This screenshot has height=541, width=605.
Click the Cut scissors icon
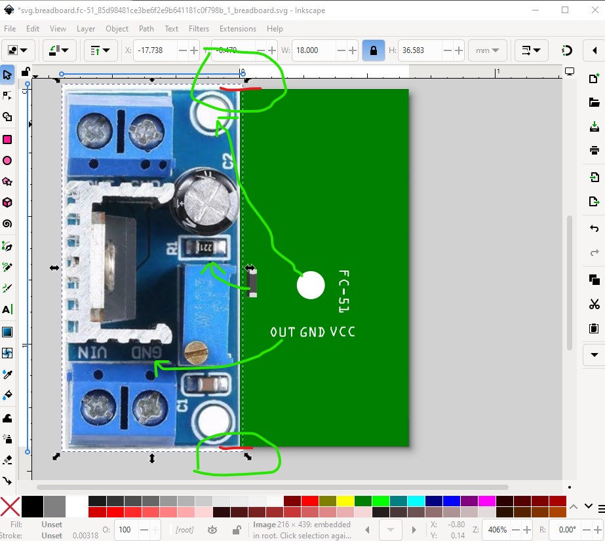(x=594, y=304)
